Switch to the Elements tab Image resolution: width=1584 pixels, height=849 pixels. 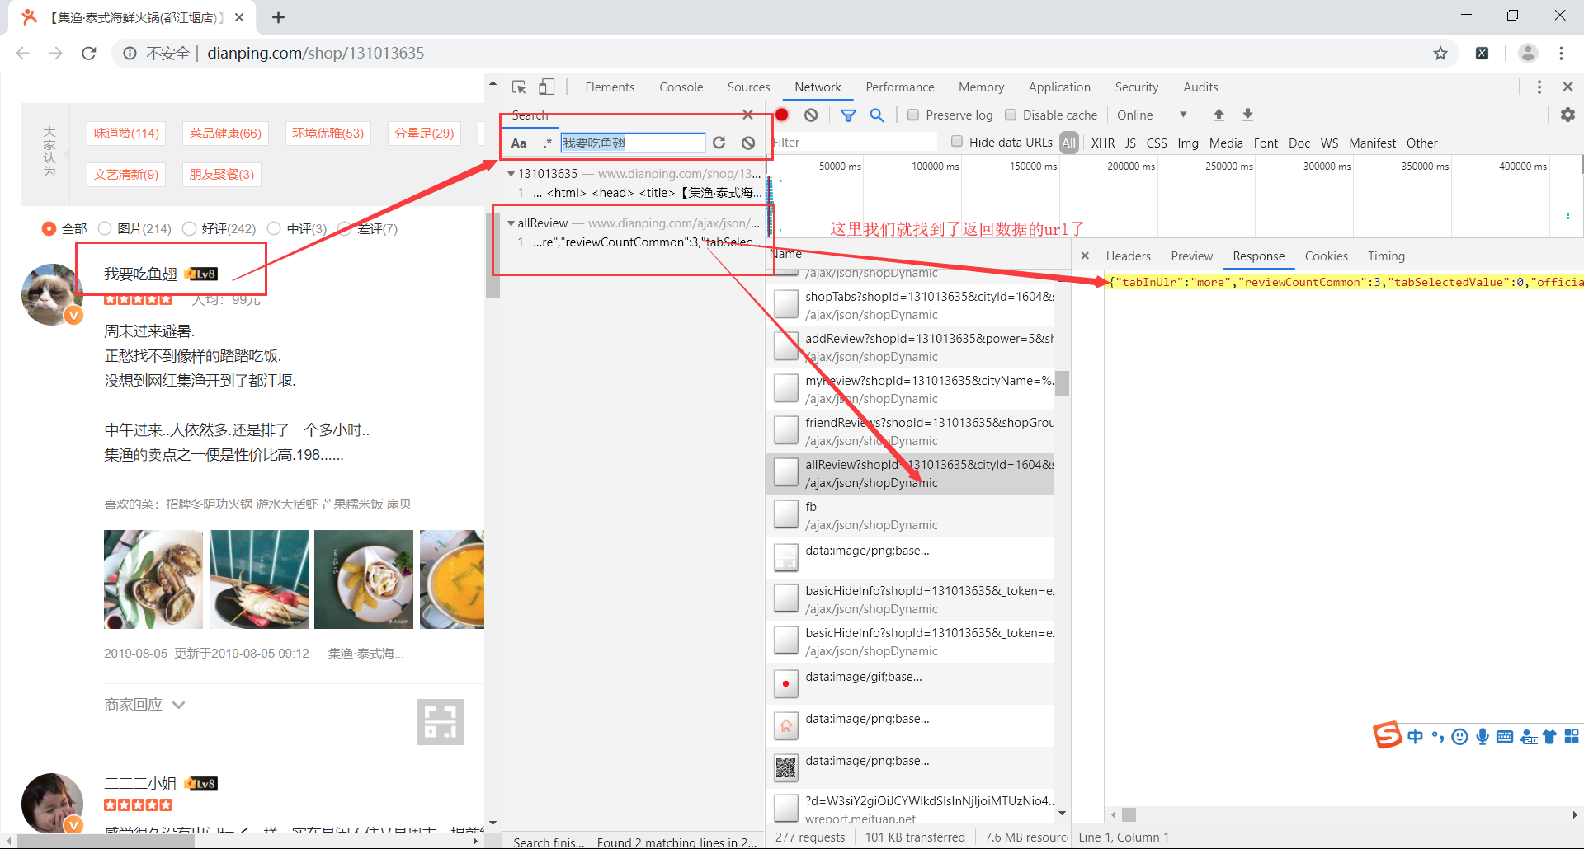[x=610, y=87]
